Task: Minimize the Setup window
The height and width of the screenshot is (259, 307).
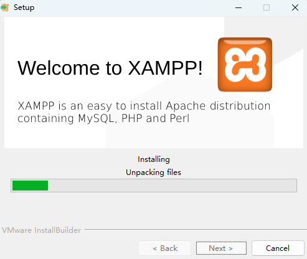Action: (x=239, y=8)
